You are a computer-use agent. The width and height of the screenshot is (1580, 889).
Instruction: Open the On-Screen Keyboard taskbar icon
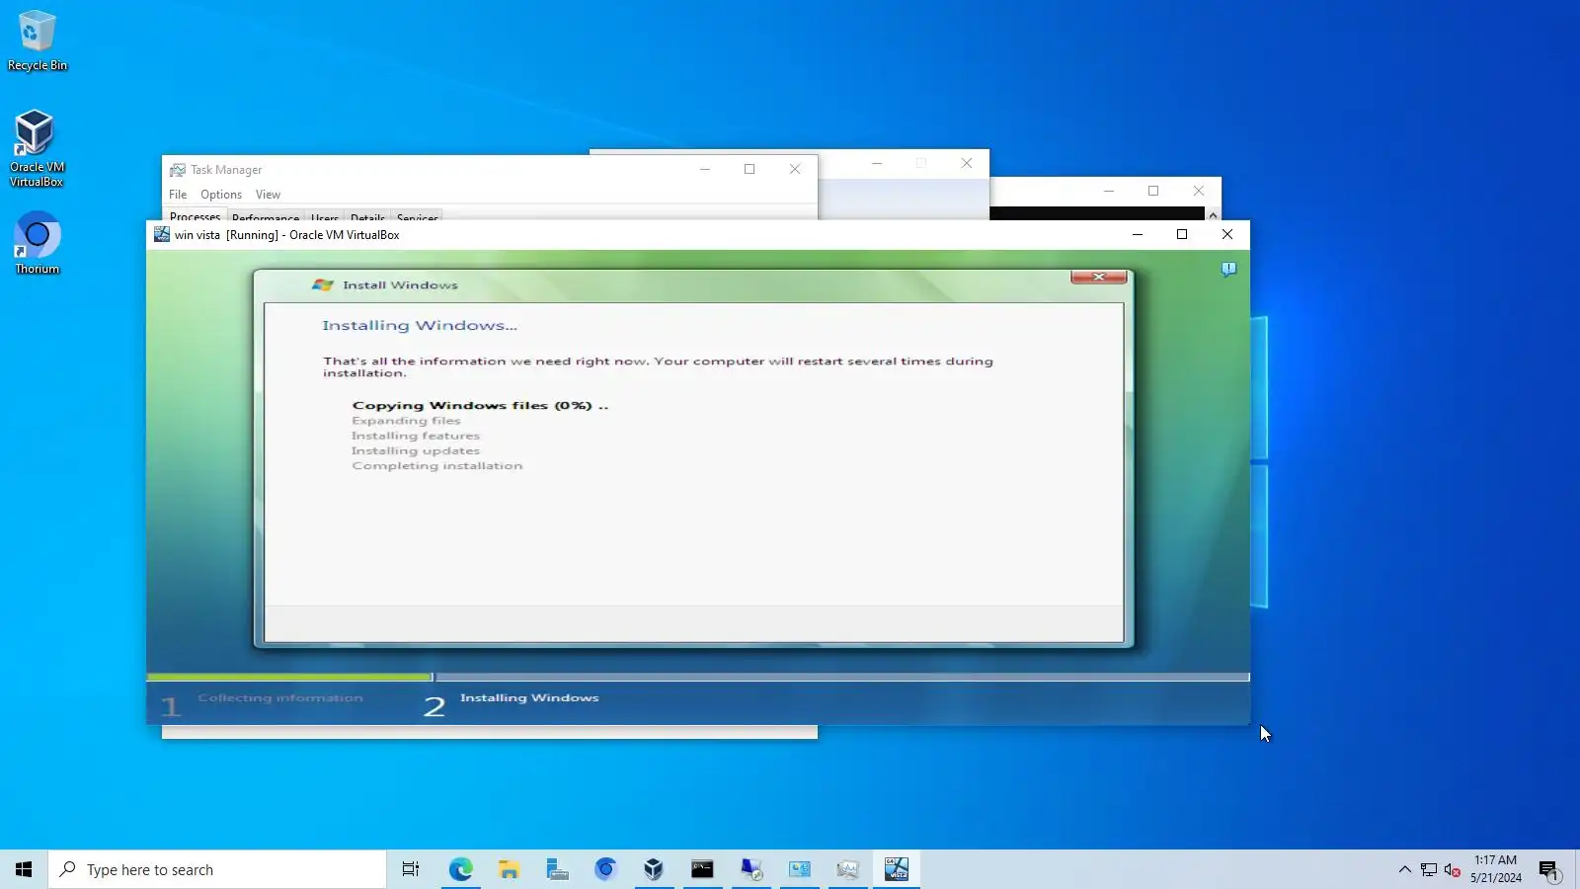tap(557, 869)
